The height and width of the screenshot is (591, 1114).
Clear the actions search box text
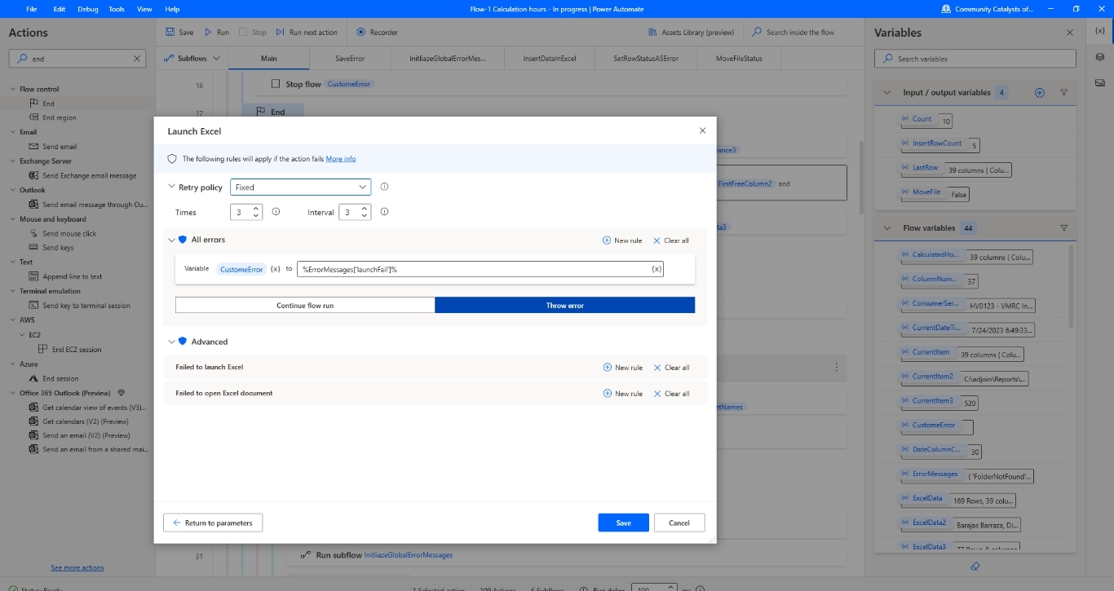137,59
